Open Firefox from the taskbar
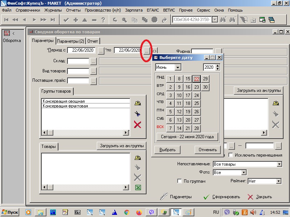Image resolution: width=290 pixels, height=217 pixels. pos(139,212)
